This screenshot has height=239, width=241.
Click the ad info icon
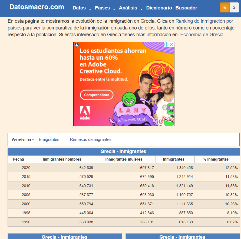pos(166,45)
